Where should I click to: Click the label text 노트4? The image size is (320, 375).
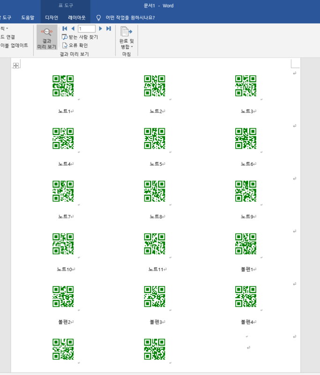pyautogui.click(x=64, y=164)
